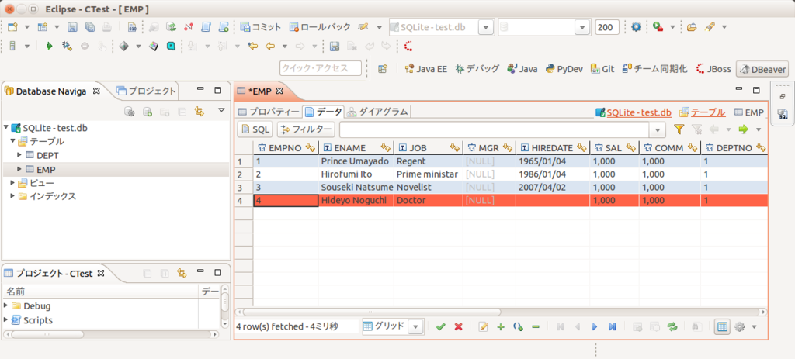Click the Rollback (ロールバック) toolbar button
Viewport: 795px width, 359px height.
click(x=319, y=27)
